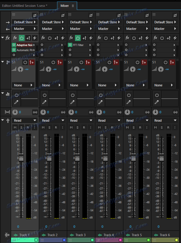Open EQ editor pencil on Track 1
The height and width of the screenshot is (243, 181).
pos(16,102)
